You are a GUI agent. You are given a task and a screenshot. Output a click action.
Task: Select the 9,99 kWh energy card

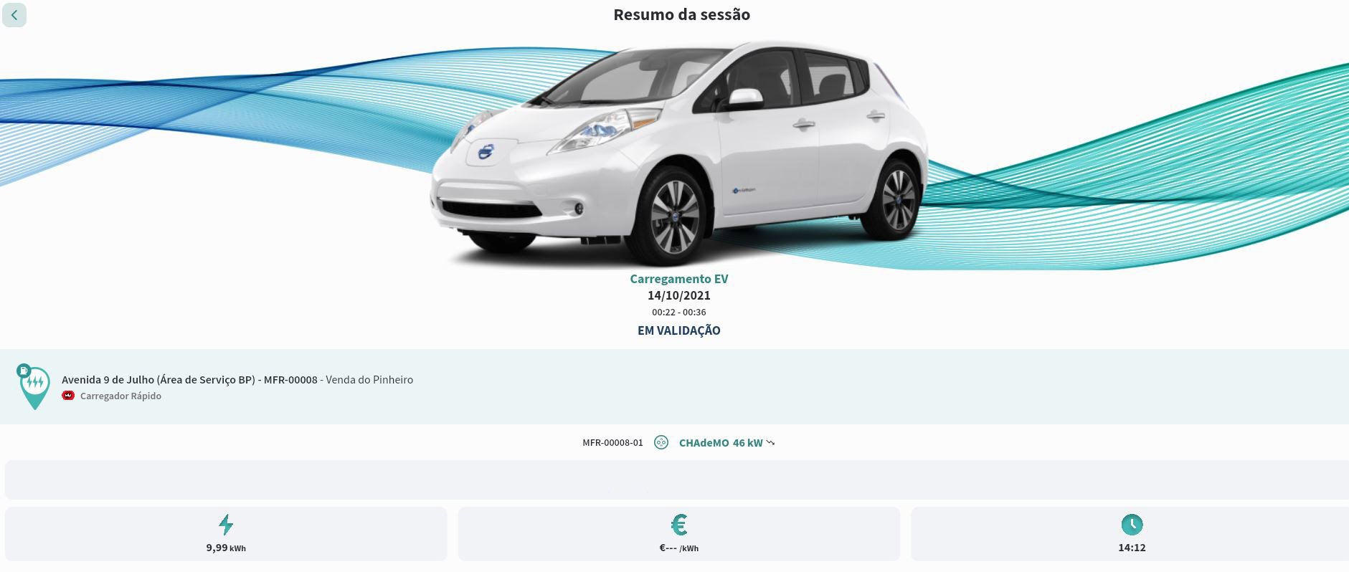click(226, 534)
